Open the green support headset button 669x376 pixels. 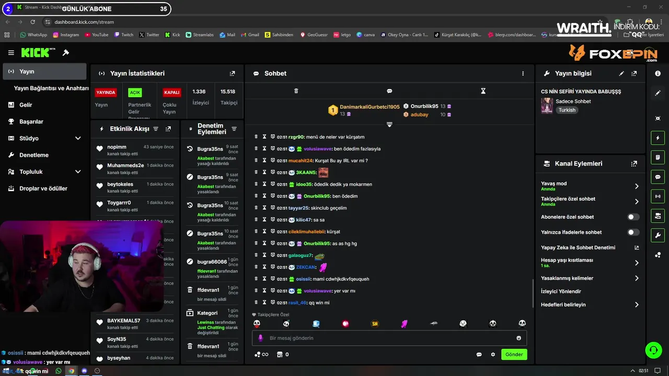(653, 350)
